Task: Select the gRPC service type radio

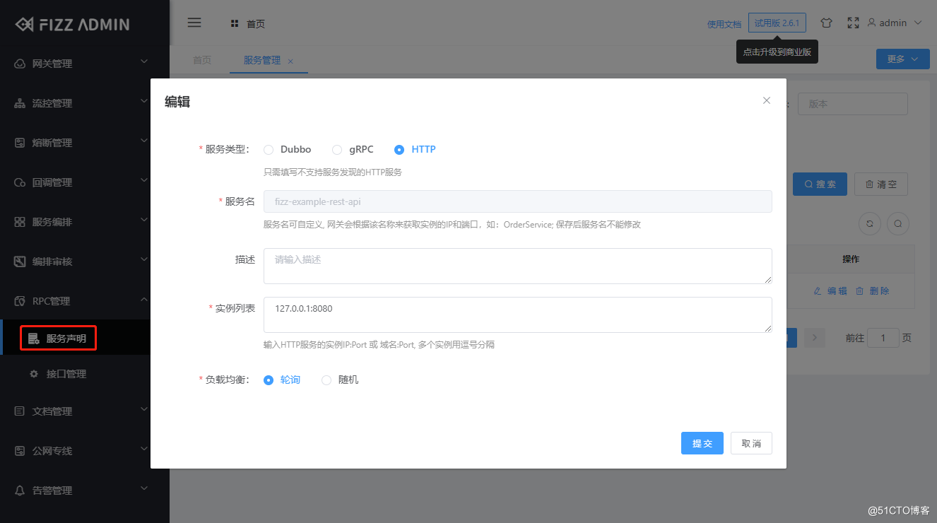Action: [337, 149]
